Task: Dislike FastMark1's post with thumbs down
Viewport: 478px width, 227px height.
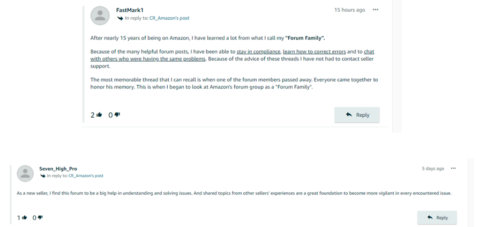Action: click(117, 115)
